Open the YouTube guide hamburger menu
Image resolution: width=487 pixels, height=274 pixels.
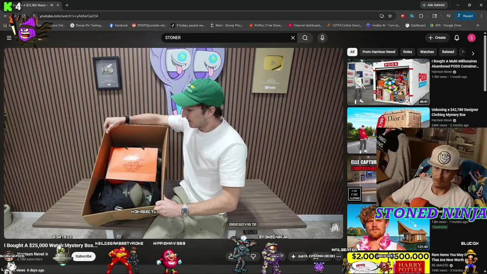click(9, 38)
